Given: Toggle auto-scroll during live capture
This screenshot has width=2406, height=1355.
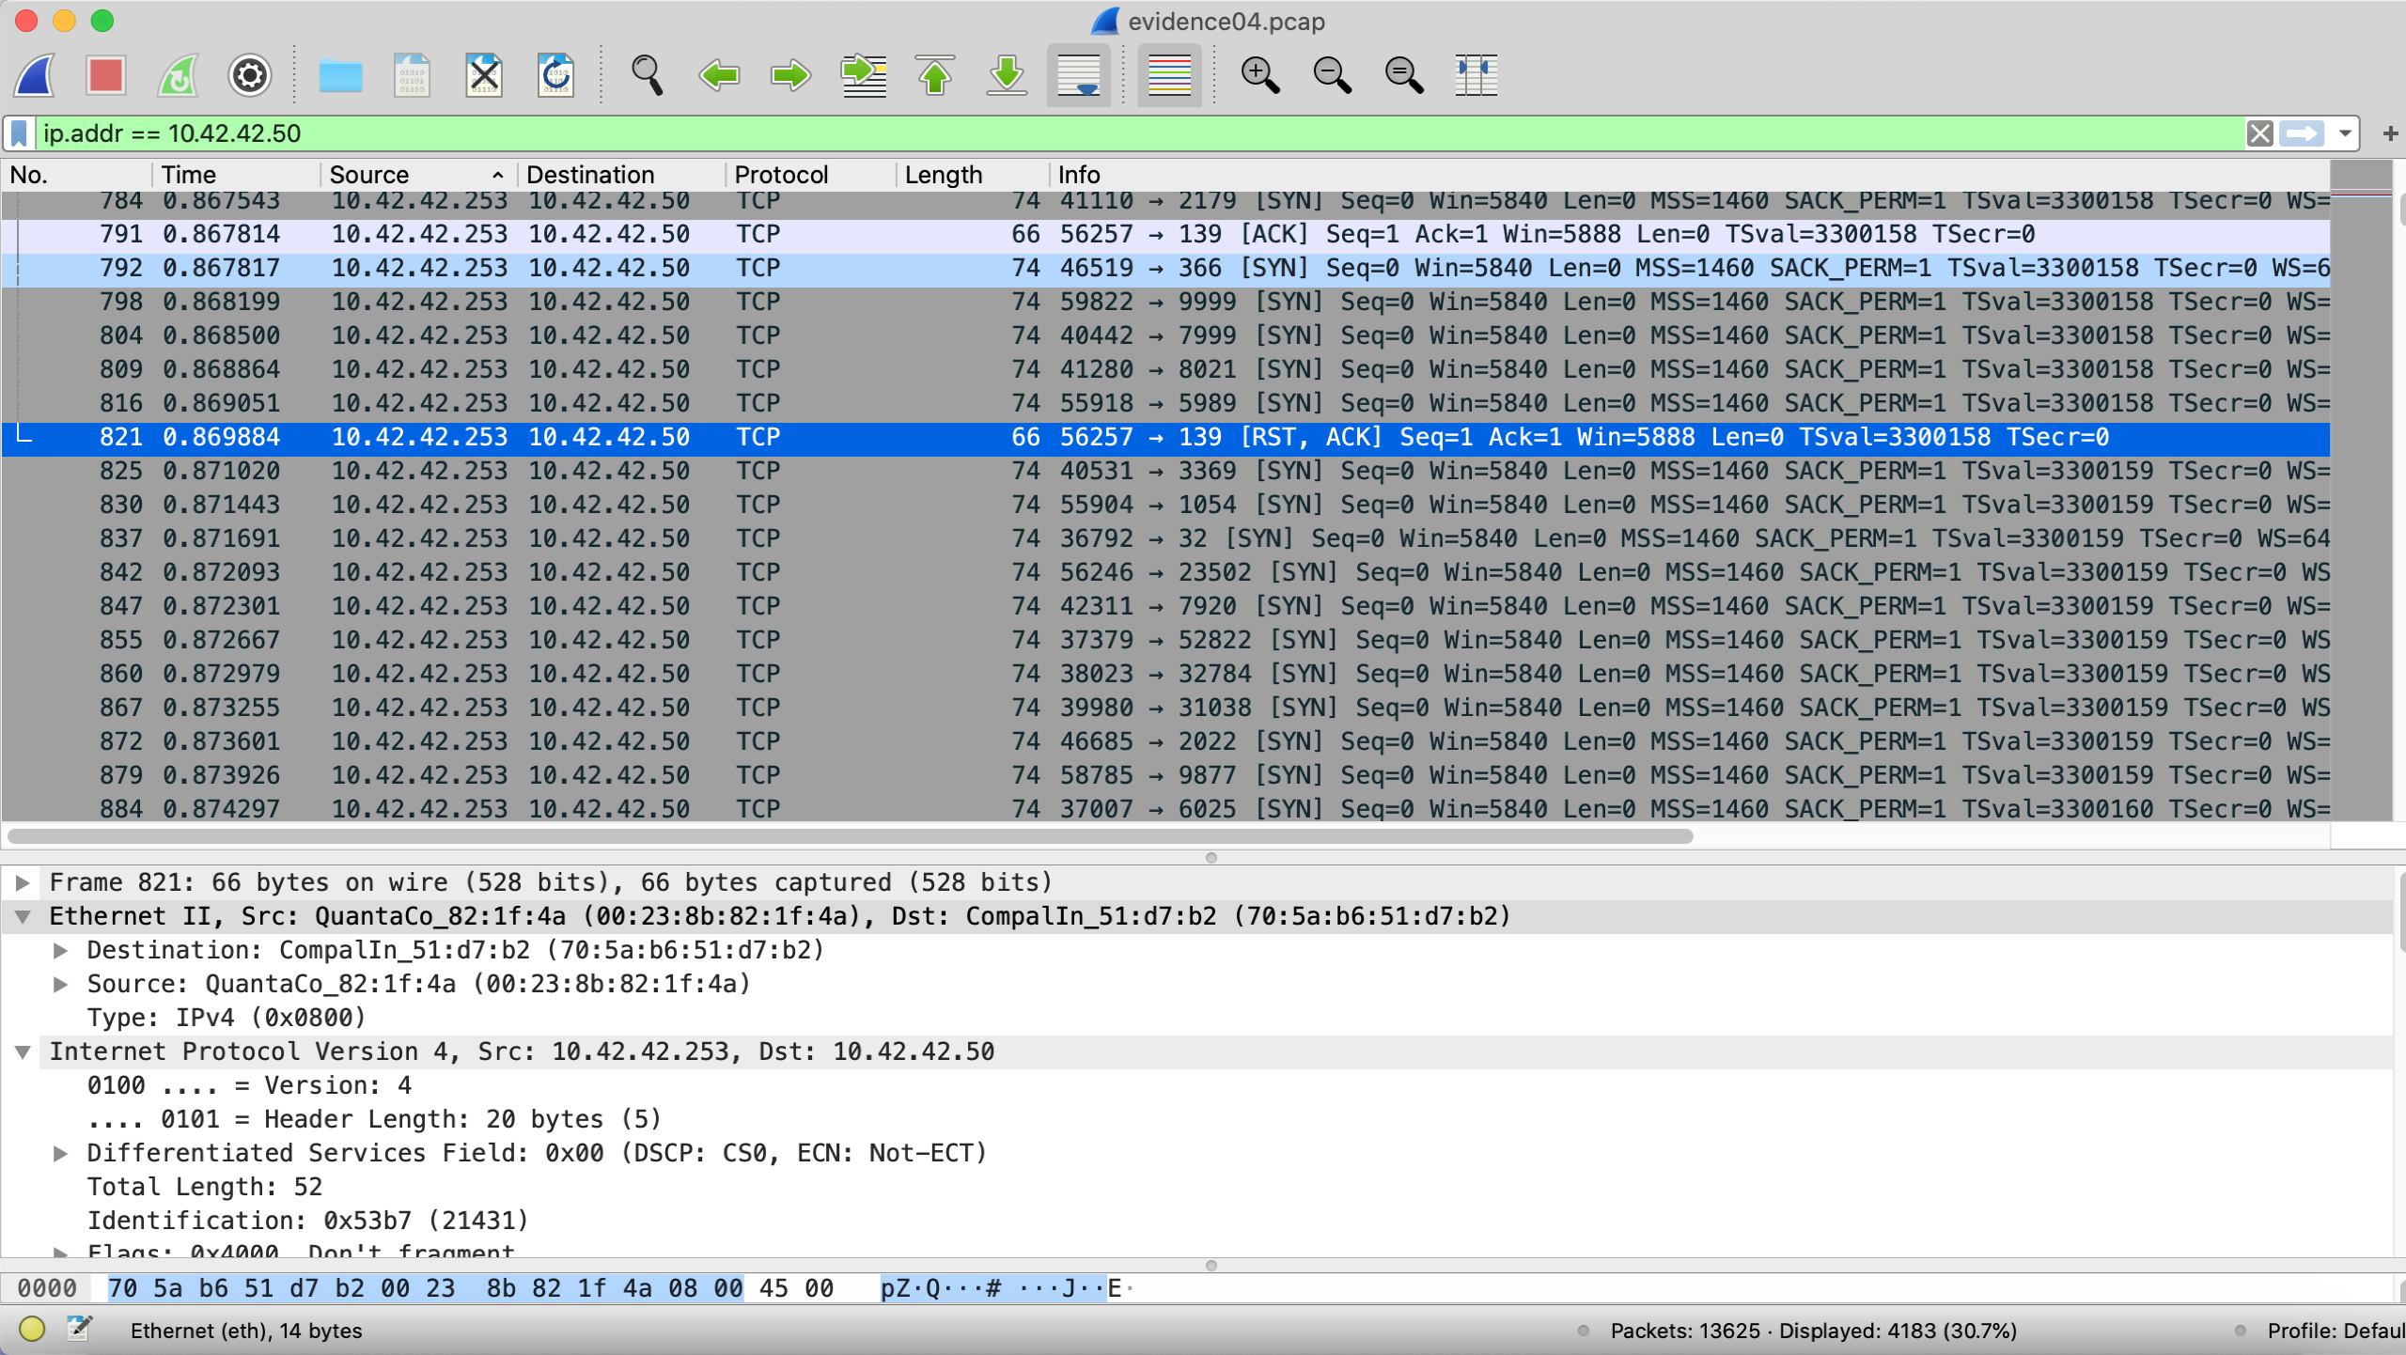Looking at the screenshot, I should [x=1078, y=75].
